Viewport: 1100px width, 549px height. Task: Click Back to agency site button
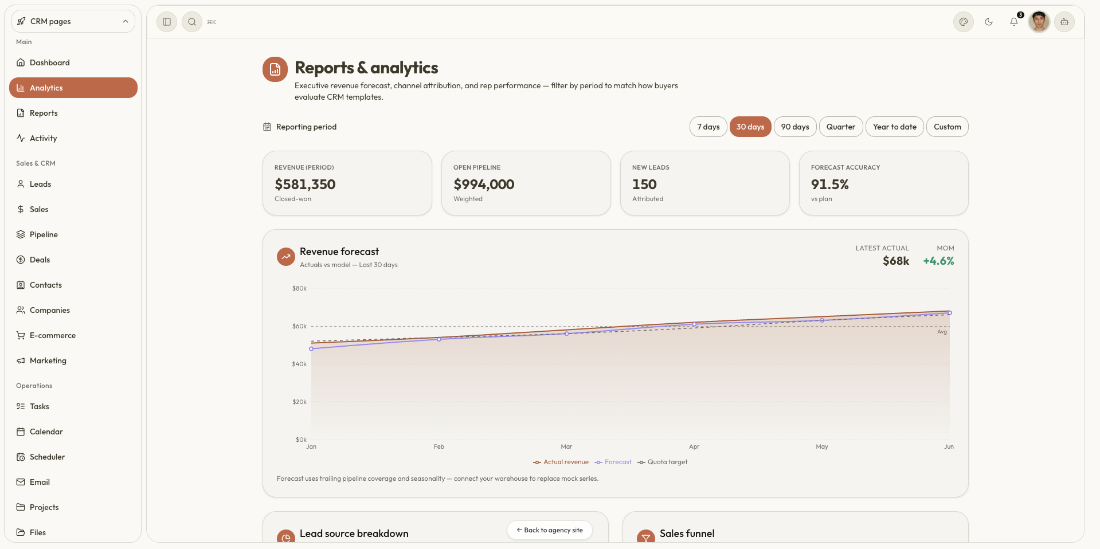[550, 530]
